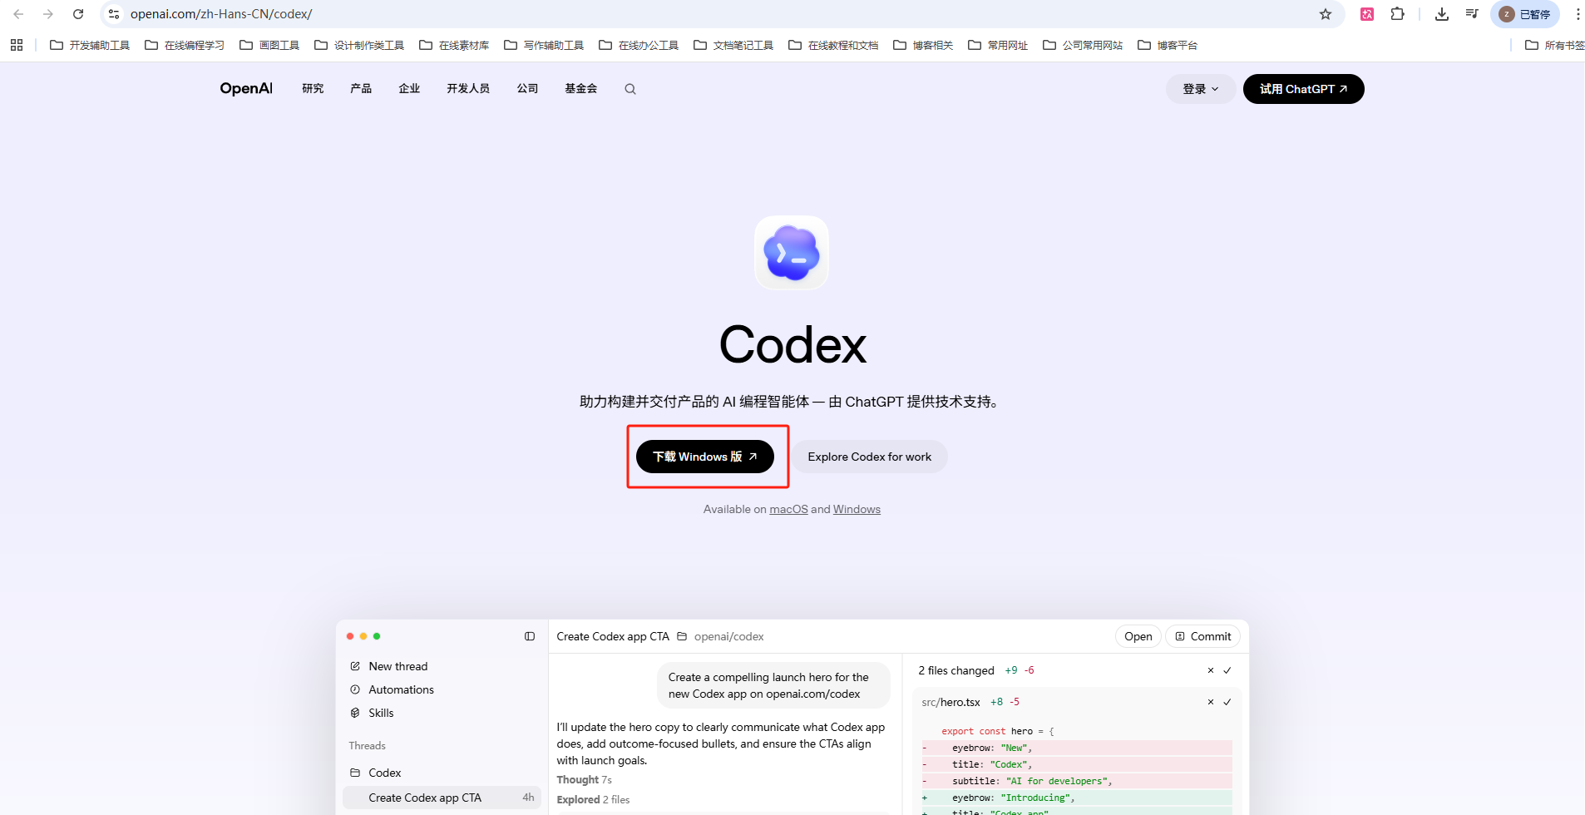Open the 公司 nav menu

tap(527, 89)
